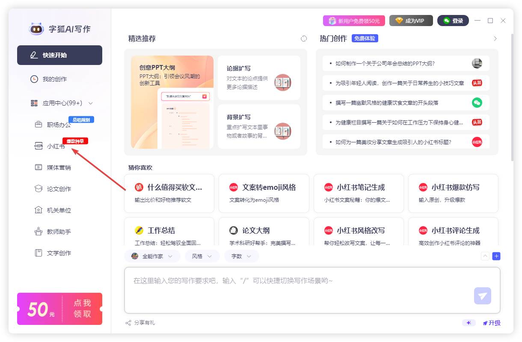Select the 美妆分享文章小红书标题 prompt

point(406,142)
